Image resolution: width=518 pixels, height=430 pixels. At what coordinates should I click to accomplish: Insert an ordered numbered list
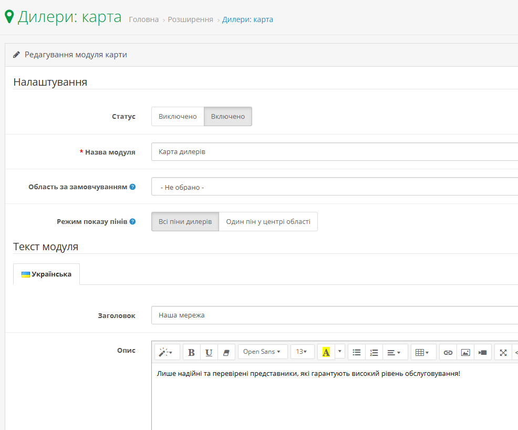click(374, 352)
